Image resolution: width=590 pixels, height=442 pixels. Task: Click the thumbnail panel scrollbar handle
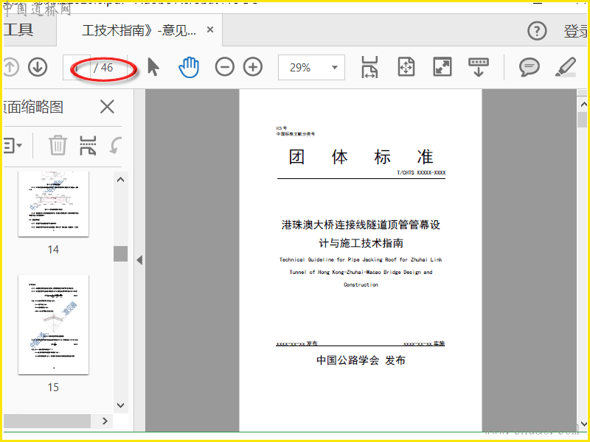(120, 253)
